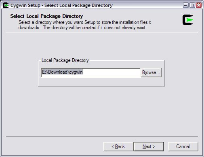Click the 'Cygwin Setup' title bar text
Image resolution: width=204 pixels, height=157 pixels.
pos(25,5)
